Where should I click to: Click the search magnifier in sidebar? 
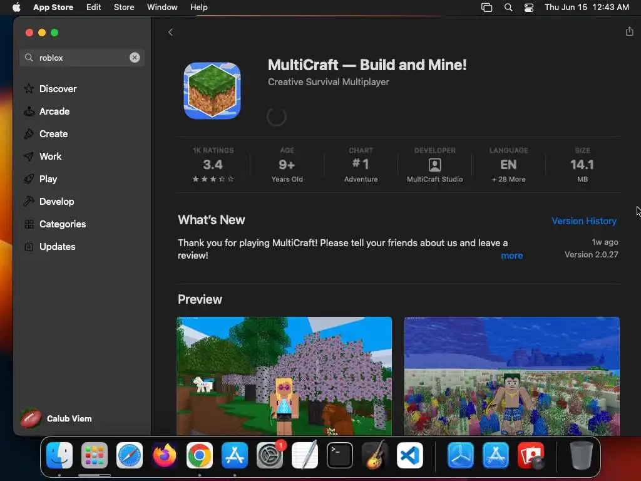click(29, 58)
